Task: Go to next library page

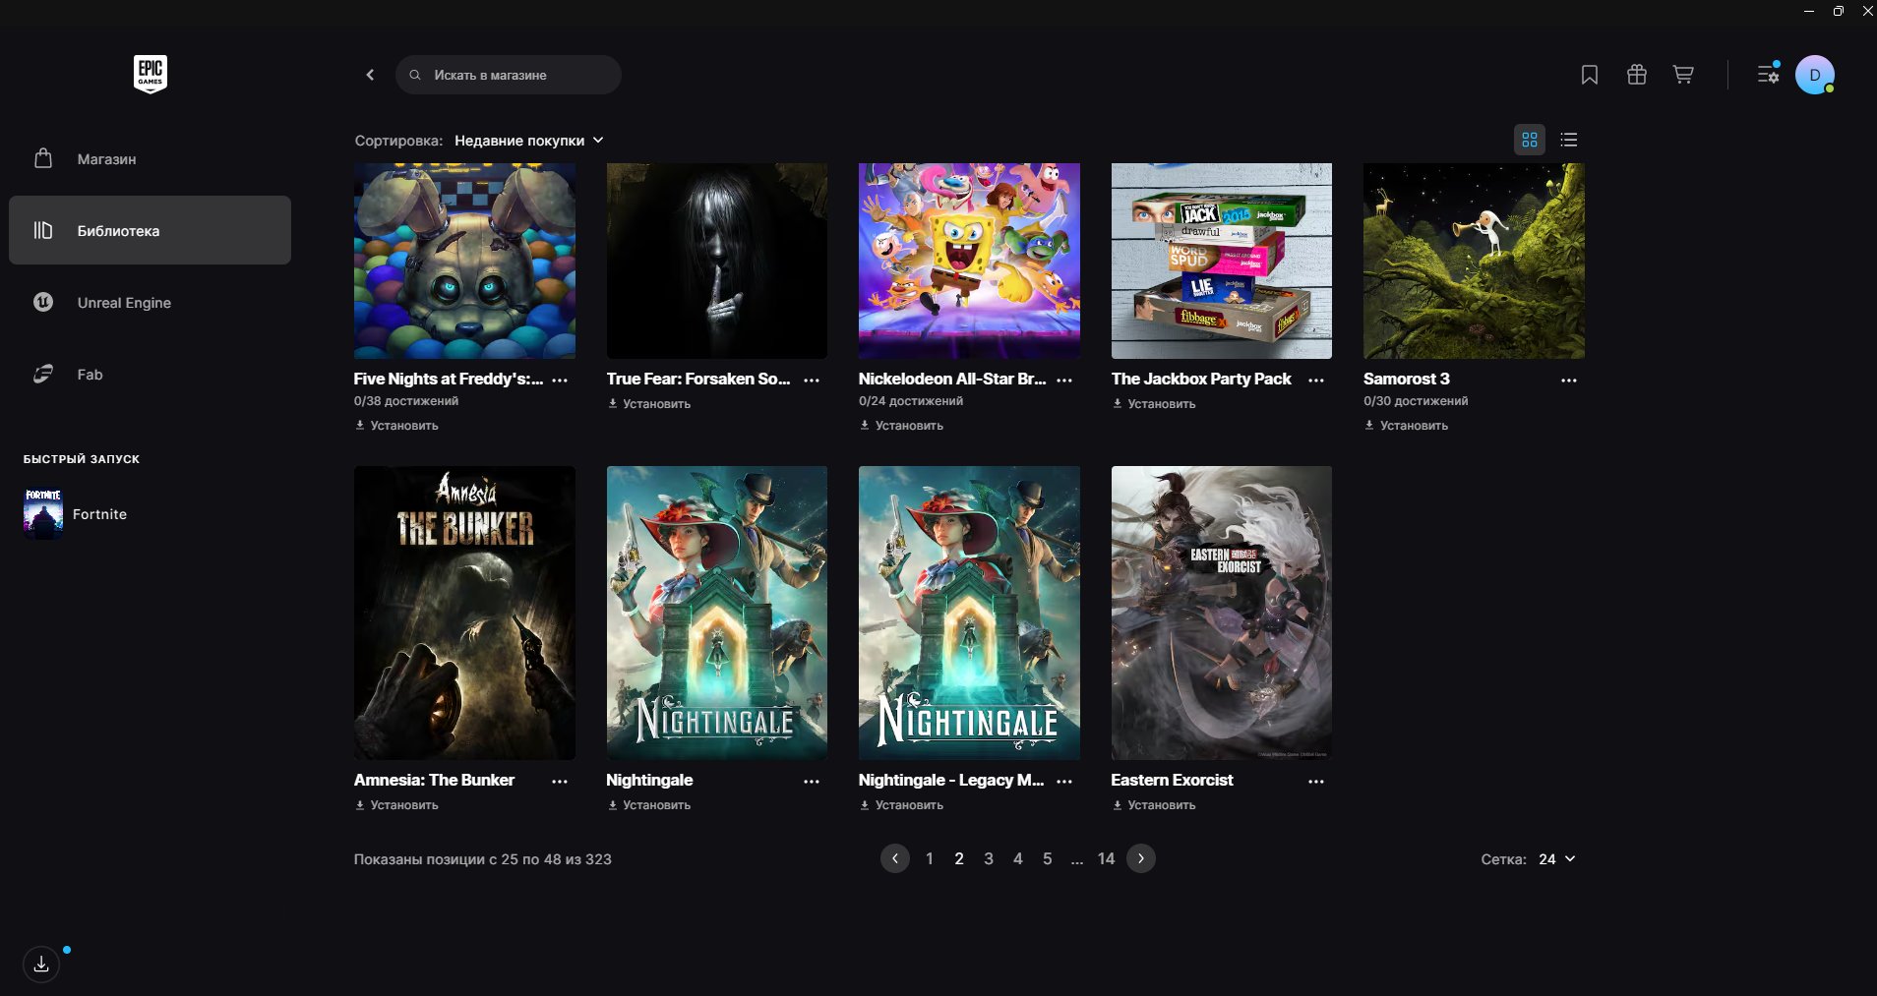Action: click(x=1141, y=858)
